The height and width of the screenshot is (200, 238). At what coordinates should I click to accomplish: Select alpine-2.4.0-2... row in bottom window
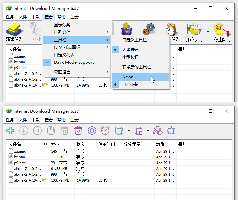point(119,169)
